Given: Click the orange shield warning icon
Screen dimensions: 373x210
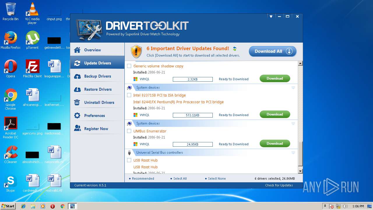Looking at the screenshot, I should click(136, 51).
